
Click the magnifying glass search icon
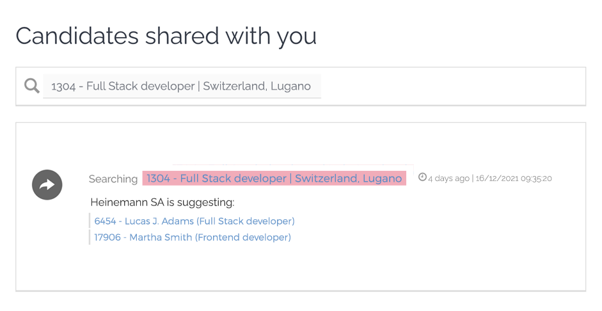31,86
